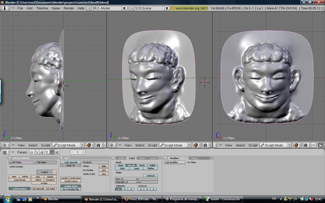Image resolution: width=325 pixels, height=203 pixels.
Task: Switch to the Shading context sphere icon
Action: coord(42,152)
